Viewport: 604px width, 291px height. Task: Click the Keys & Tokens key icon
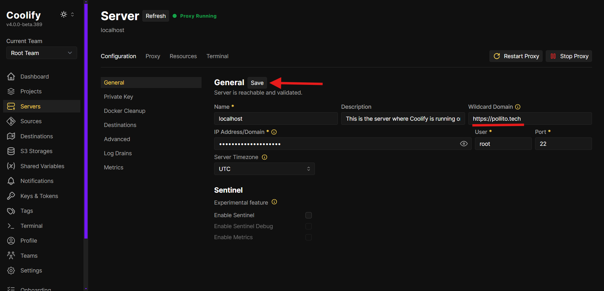tap(11, 196)
